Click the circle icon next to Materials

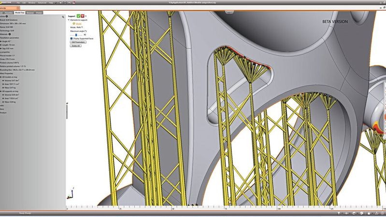(10, 34)
